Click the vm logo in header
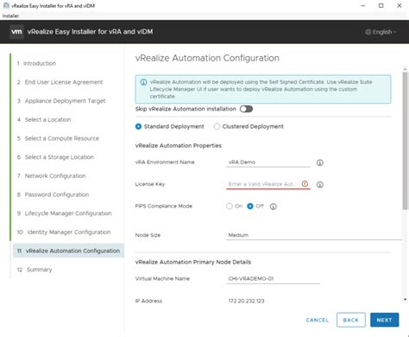 point(16,32)
